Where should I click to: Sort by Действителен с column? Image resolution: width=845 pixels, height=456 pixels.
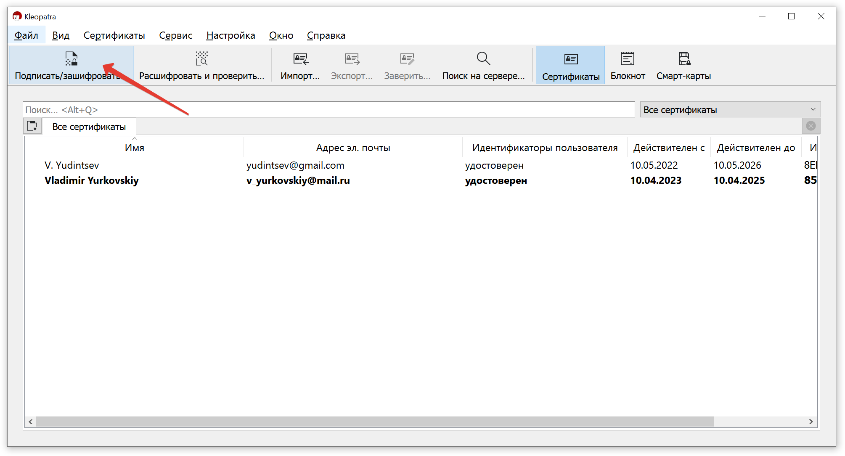[x=669, y=148]
